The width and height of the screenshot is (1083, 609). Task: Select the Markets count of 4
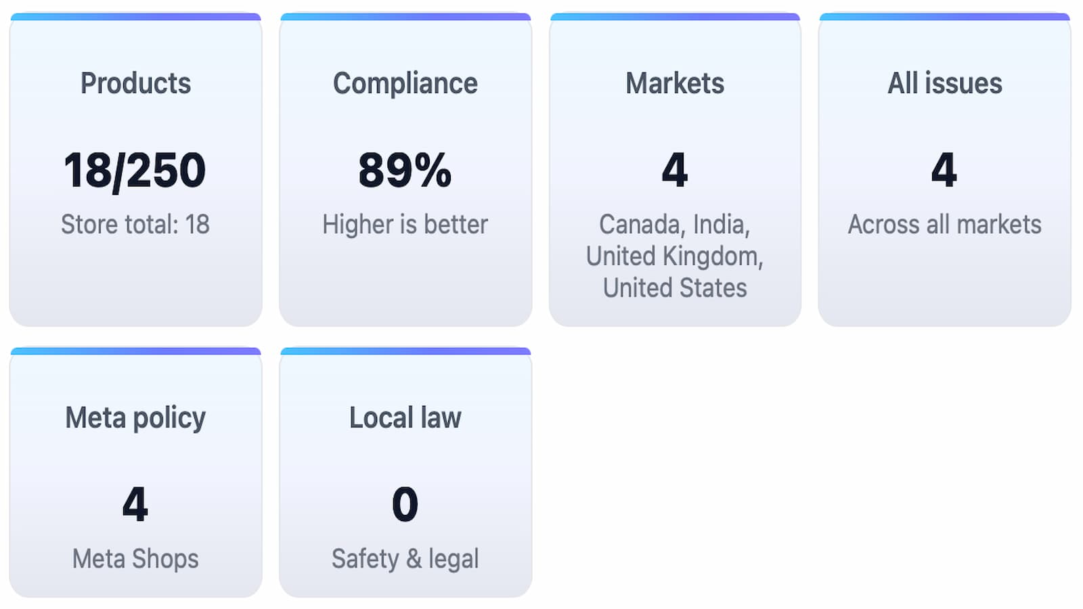(x=674, y=171)
